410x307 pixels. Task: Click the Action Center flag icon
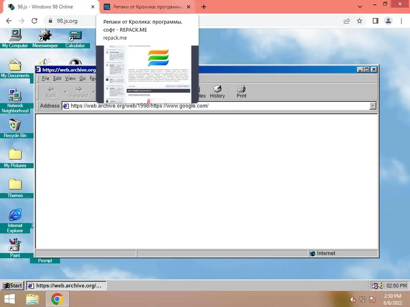pyautogui.click(x=372, y=299)
